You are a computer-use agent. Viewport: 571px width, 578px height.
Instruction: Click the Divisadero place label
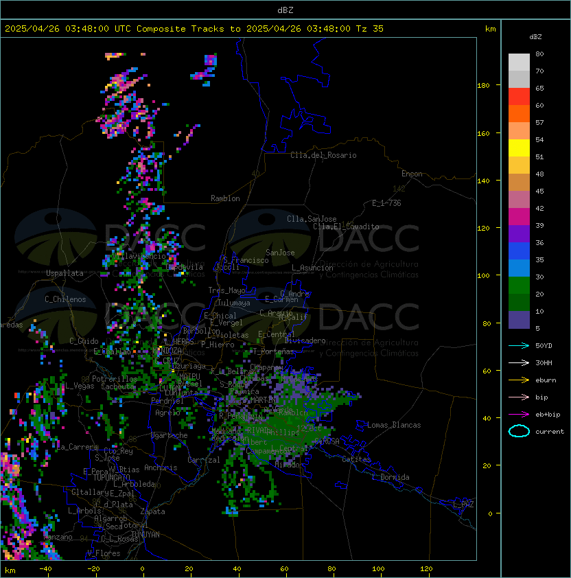(x=305, y=340)
